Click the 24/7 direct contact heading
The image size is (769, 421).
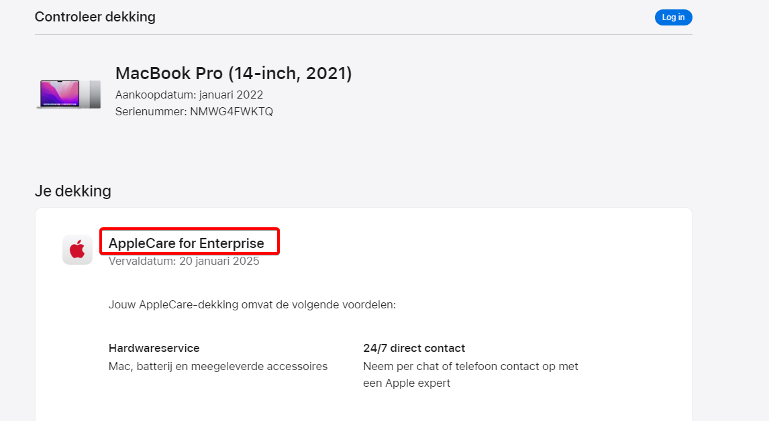coord(414,349)
